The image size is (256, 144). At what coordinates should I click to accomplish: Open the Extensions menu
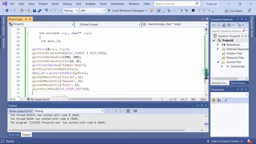pos(118,4)
